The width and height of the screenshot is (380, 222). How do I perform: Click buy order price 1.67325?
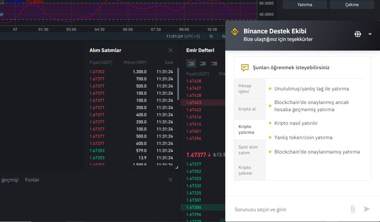click(x=194, y=193)
